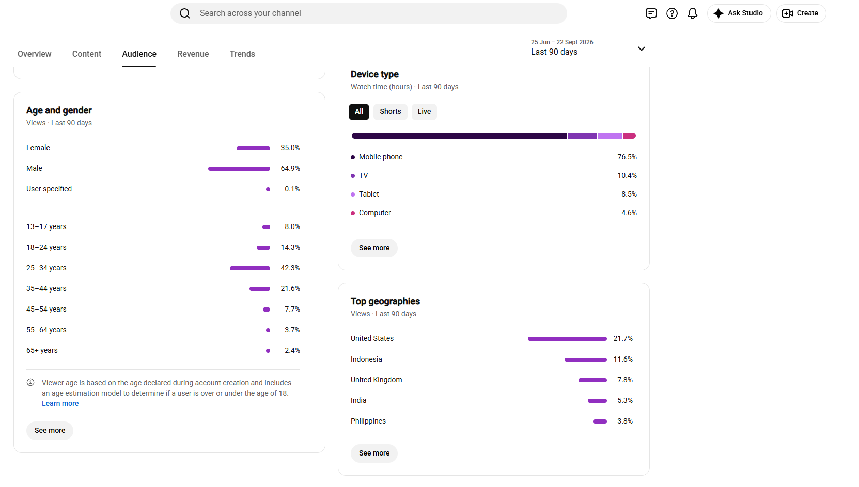Click See more under Top geographies
The height and width of the screenshot is (487, 859).
click(374, 453)
